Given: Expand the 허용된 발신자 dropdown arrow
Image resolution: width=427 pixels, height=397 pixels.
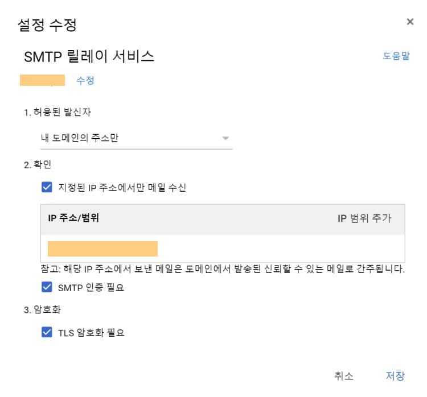Looking at the screenshot, I should tap(225, 138).
